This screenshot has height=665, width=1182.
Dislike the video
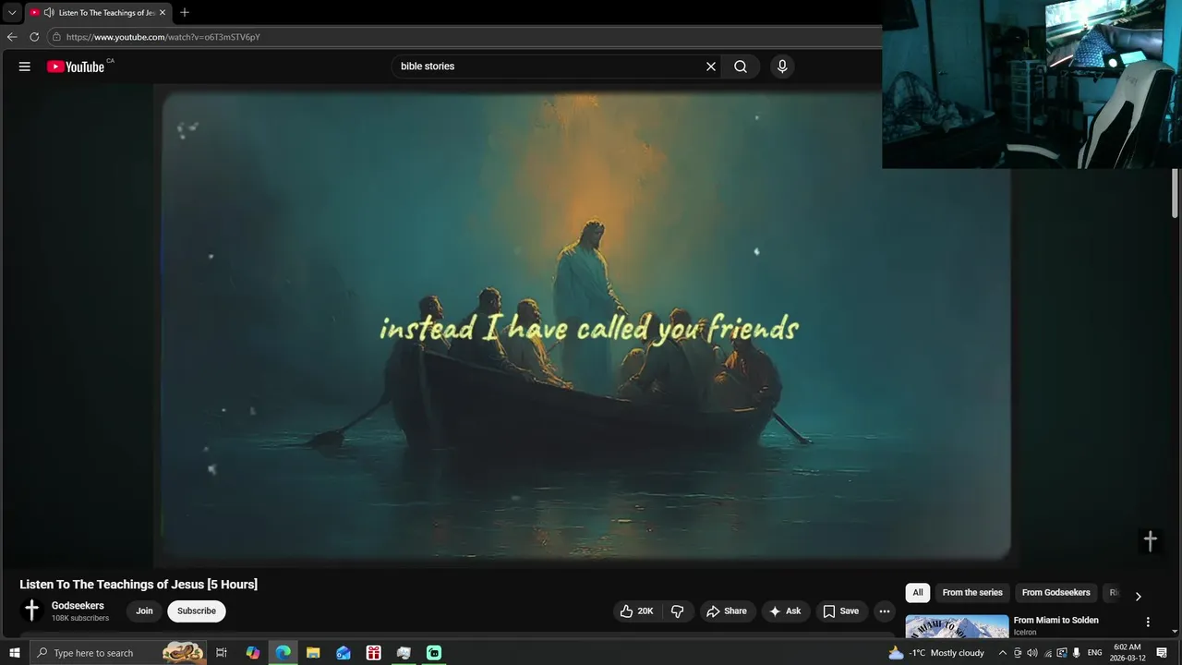(678, 611)
